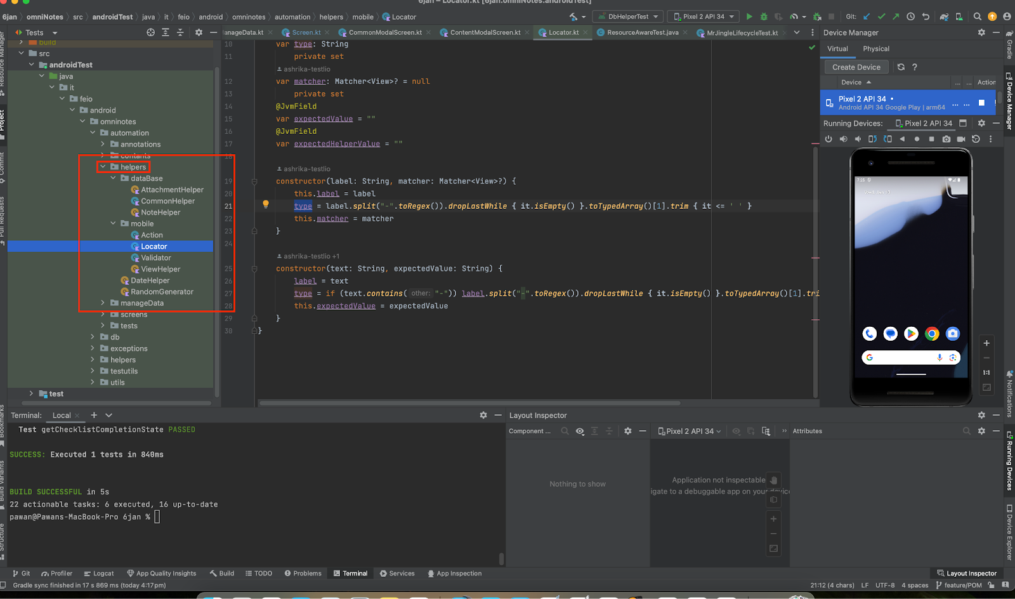
Task: Click the Create Device button
Action: click(856, 67)
